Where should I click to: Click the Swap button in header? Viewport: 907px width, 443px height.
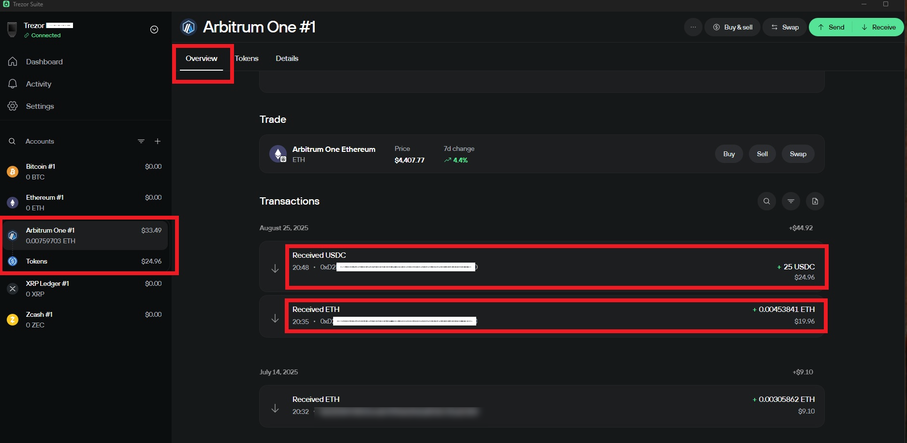tap(785, 27)
